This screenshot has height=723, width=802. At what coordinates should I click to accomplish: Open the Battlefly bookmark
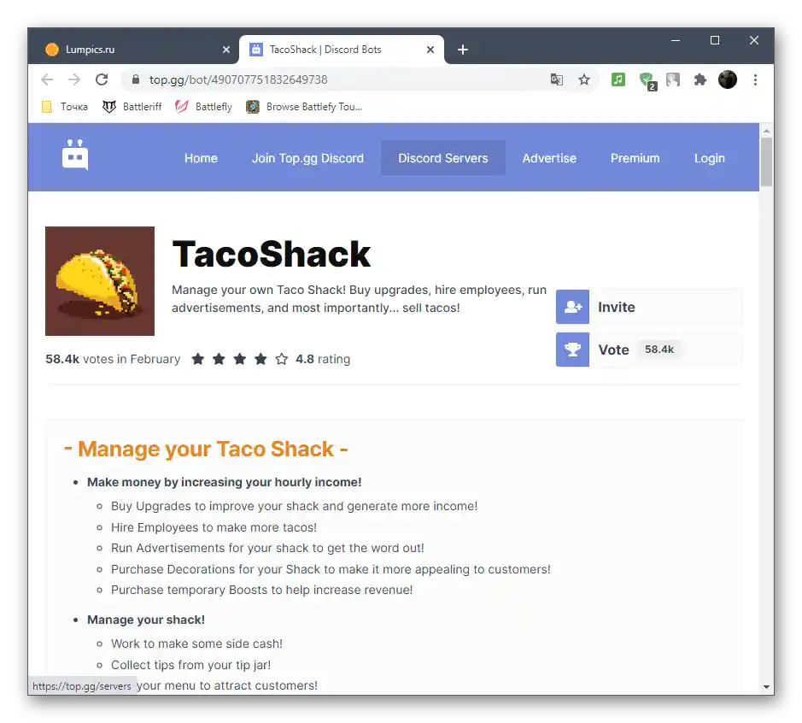pos(203,107)
